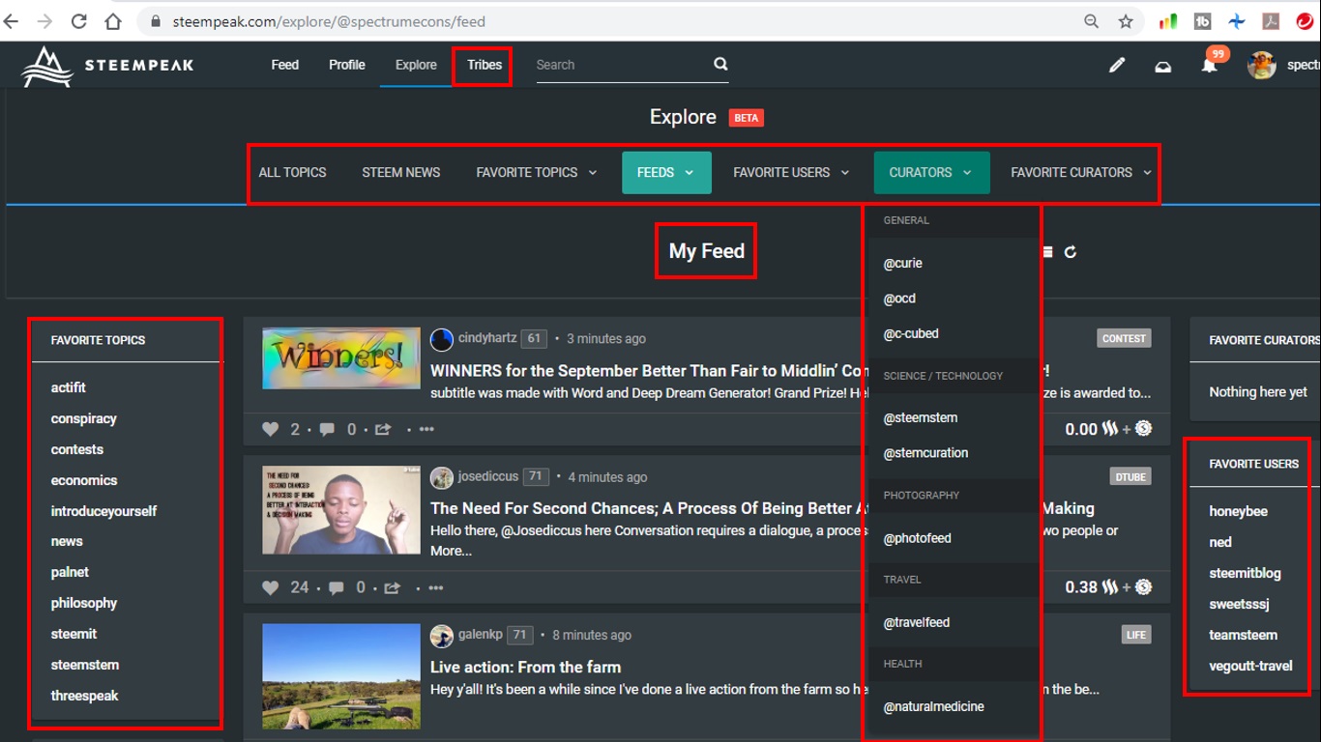The image size is (1321, 742).
Task: Open favorite user vegoutt-travel
Action: (1250, 666)
